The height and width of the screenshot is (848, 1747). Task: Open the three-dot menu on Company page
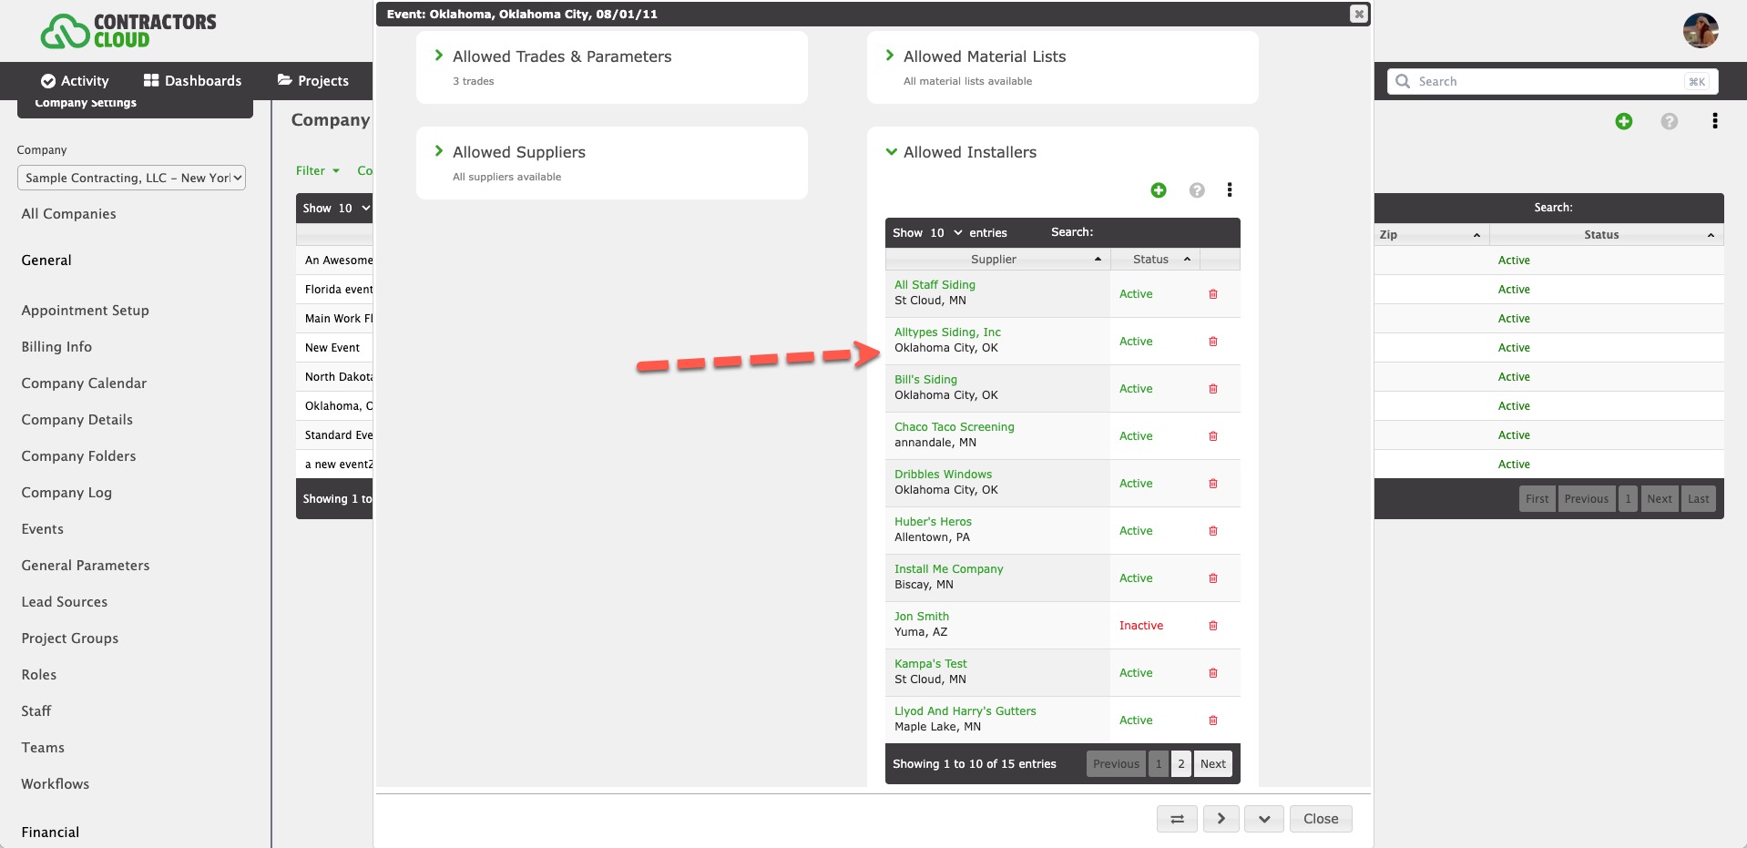tap(1715, 121)
